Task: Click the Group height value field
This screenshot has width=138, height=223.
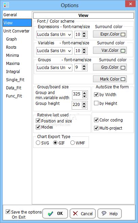Action: (77, 105)
